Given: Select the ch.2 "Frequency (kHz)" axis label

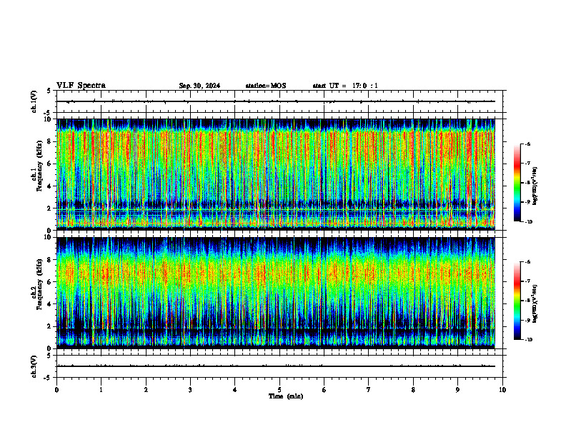Looking at the screenshot, I should 39,284.
